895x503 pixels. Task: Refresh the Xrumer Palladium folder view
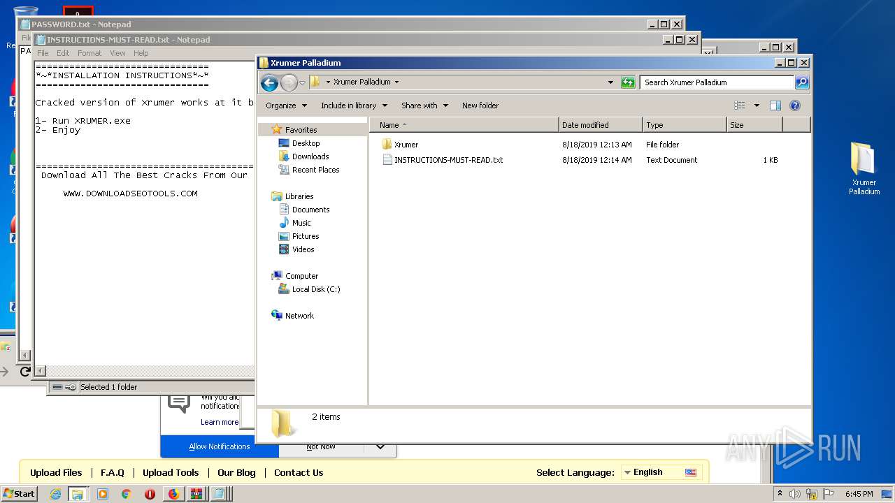[628, 82]
